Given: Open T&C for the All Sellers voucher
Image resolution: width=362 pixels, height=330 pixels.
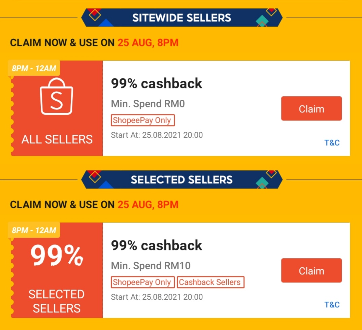Looking at the screenshot, I should coord(332,143).
